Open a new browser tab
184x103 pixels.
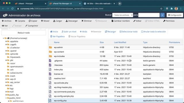(120, 4)
